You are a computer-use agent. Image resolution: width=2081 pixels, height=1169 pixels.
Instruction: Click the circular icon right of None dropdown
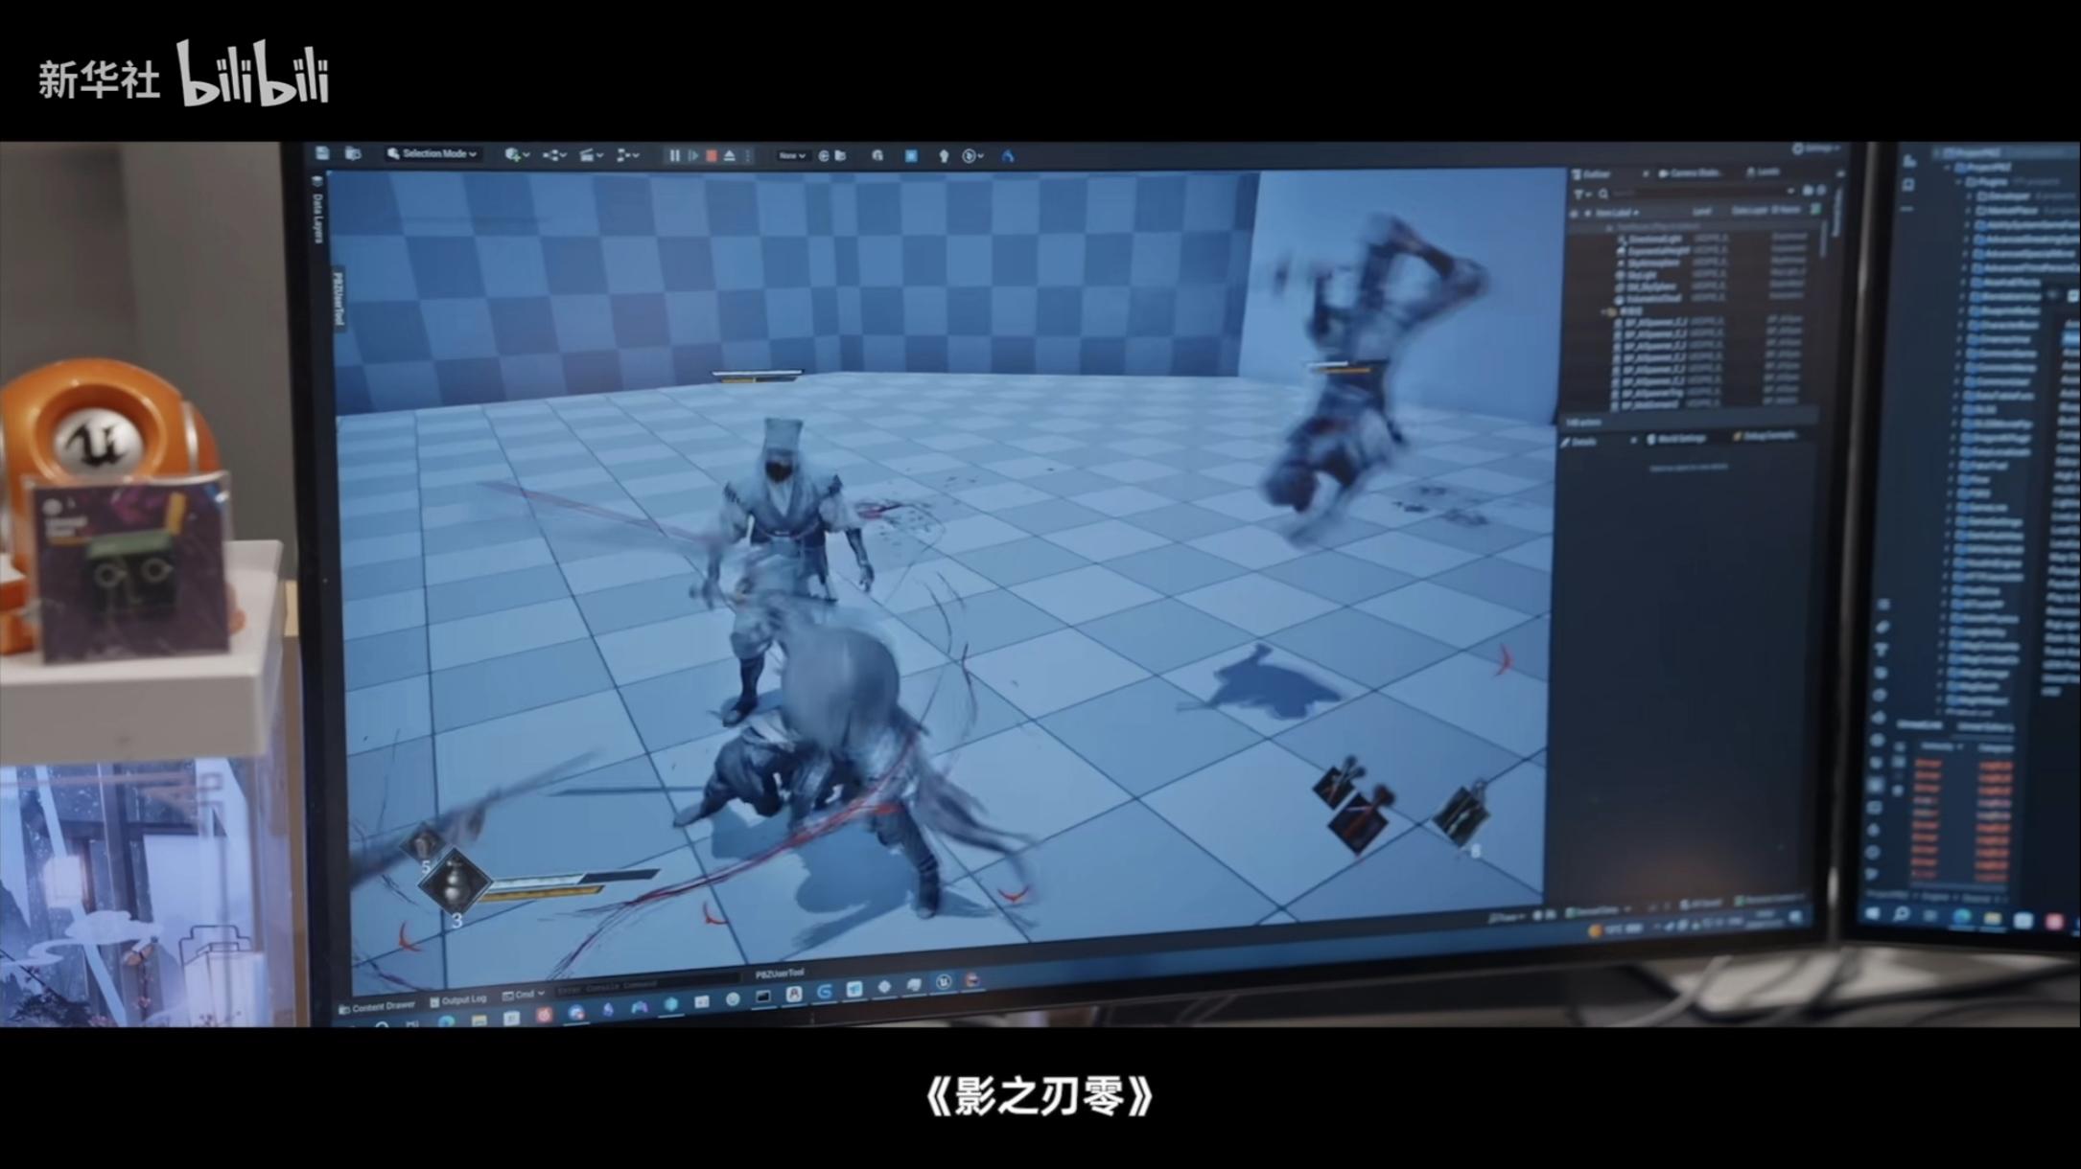pos(823,155)
